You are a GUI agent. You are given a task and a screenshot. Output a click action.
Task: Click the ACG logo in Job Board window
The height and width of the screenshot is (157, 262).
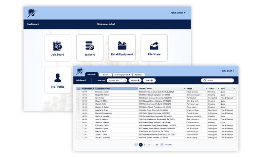(x=80, y=71)
